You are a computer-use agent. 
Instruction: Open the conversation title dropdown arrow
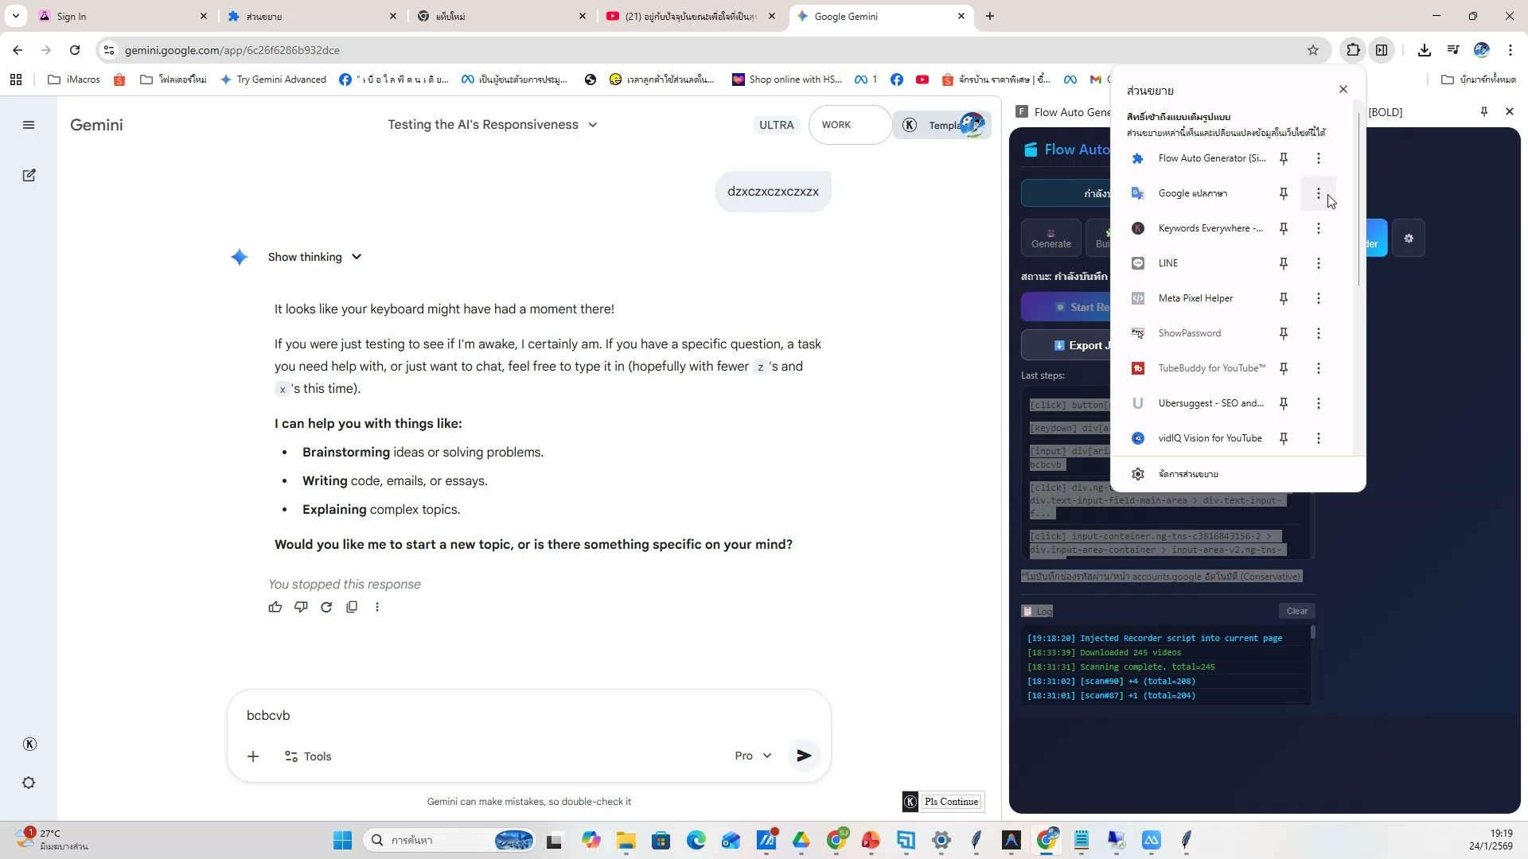593,125
